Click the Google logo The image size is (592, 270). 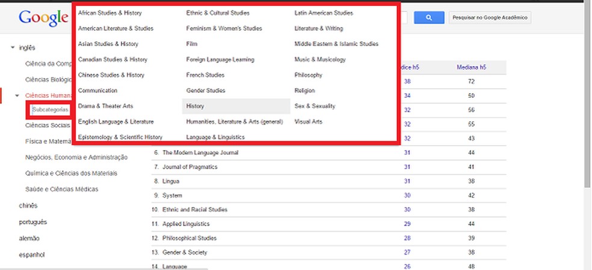pos(43,18)
